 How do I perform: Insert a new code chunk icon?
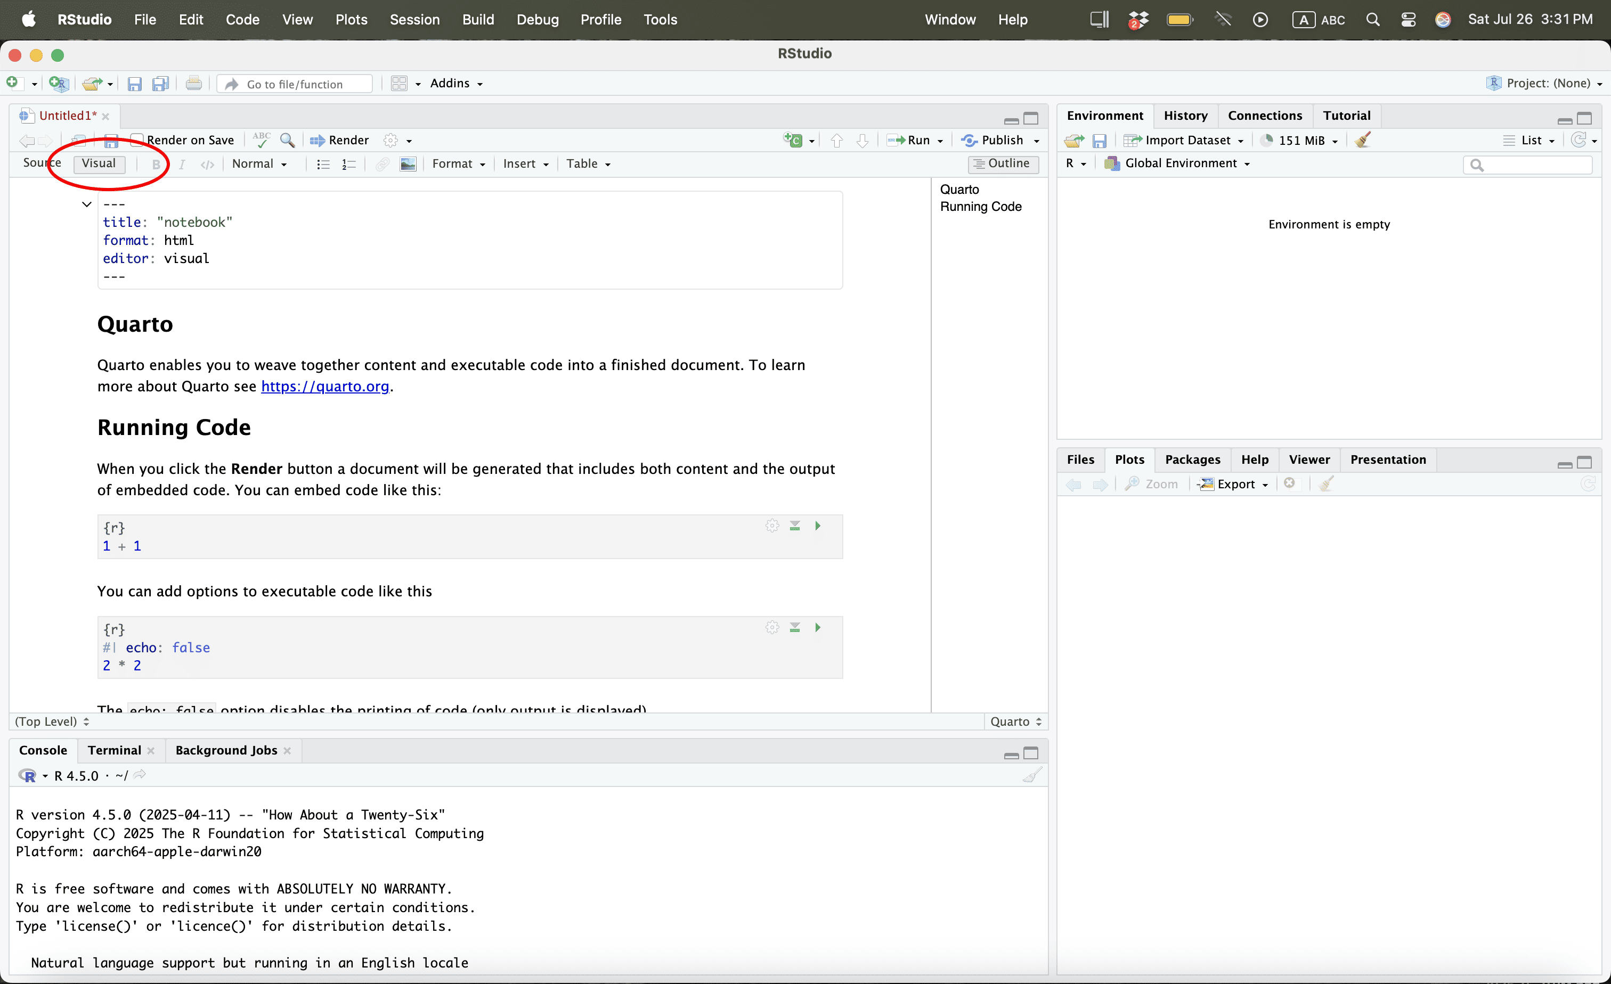coord(793,140)
